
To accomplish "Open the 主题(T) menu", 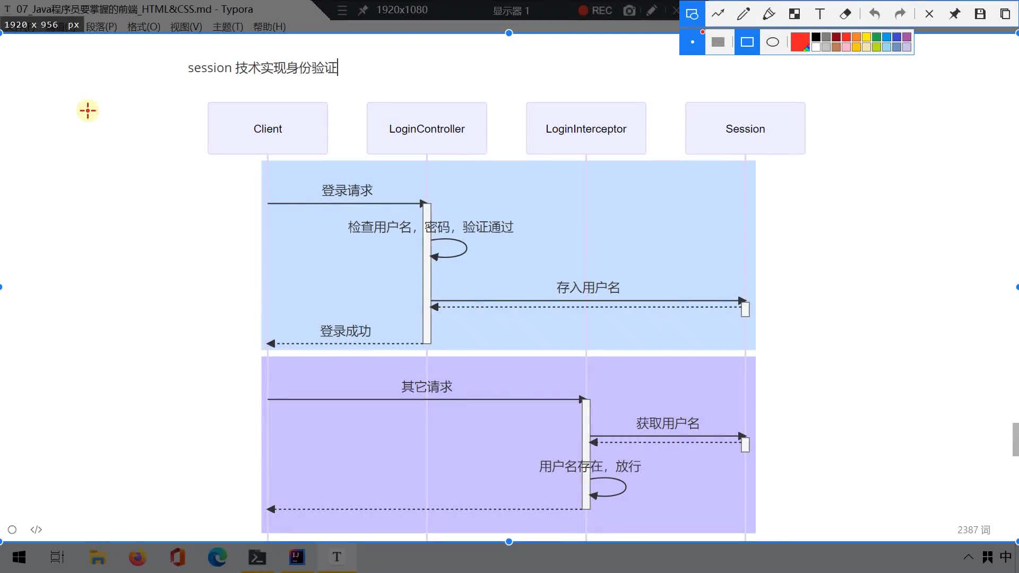I will 228,27.
